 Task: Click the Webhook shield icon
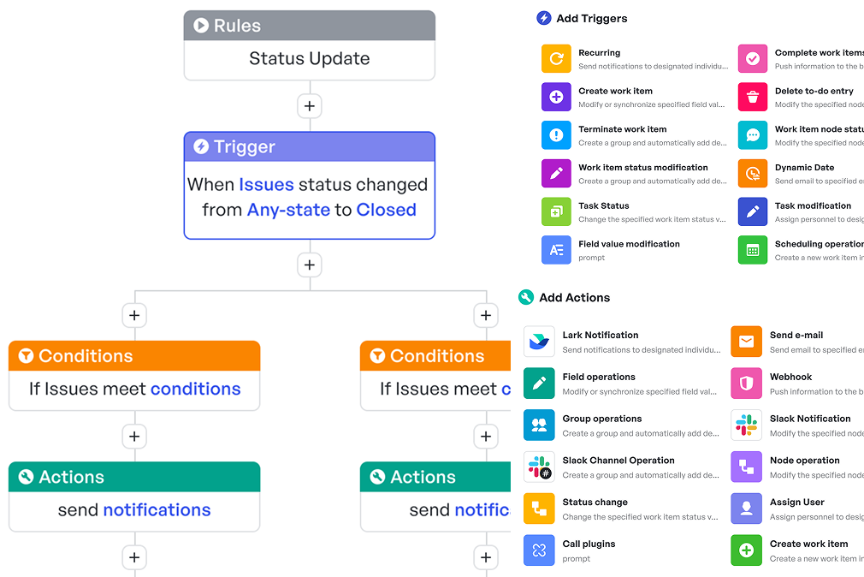pyautogui.click(x=746, y=384)
